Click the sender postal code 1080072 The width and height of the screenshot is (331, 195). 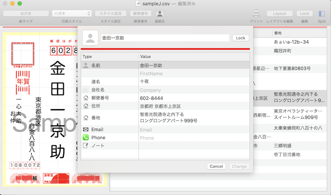25,165
